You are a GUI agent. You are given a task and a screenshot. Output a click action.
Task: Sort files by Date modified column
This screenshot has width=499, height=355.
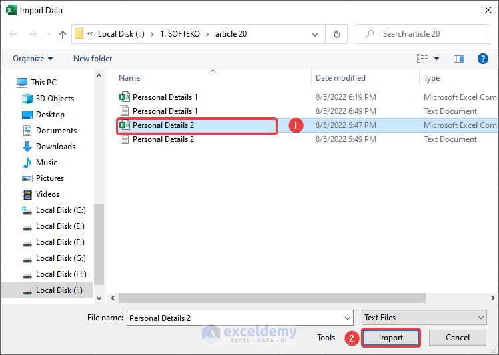340,78
